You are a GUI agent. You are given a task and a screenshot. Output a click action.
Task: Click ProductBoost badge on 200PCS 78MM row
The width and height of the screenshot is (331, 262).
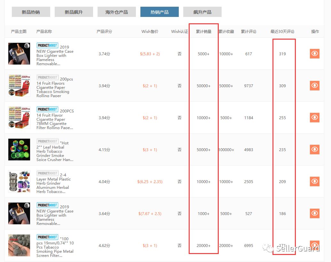point(48,109)
